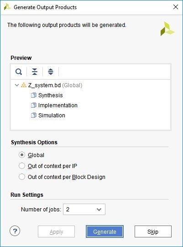The image size is (183, 247).
Task: Click the Skip button
Action: coord(153,231)
